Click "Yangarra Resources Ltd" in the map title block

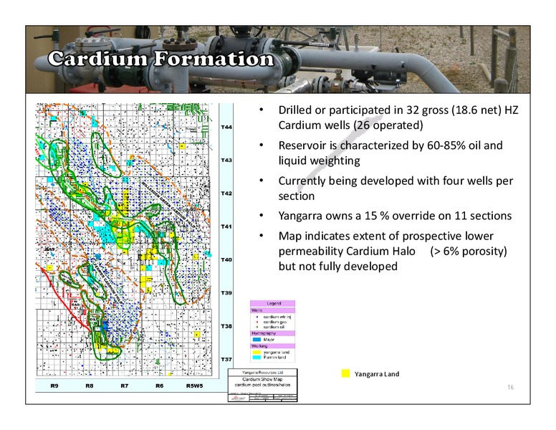point(262,373)
